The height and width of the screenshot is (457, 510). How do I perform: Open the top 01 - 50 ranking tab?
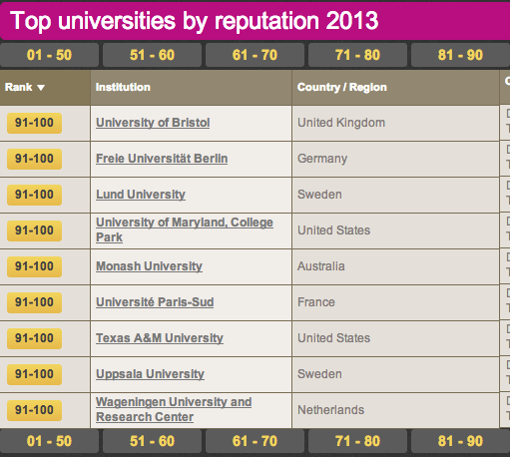coord(49,55)
